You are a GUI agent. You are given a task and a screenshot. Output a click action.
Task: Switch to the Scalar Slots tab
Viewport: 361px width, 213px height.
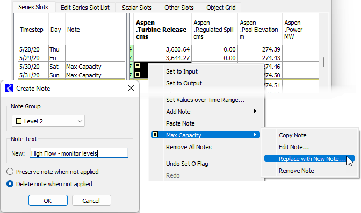click(137, 8)
